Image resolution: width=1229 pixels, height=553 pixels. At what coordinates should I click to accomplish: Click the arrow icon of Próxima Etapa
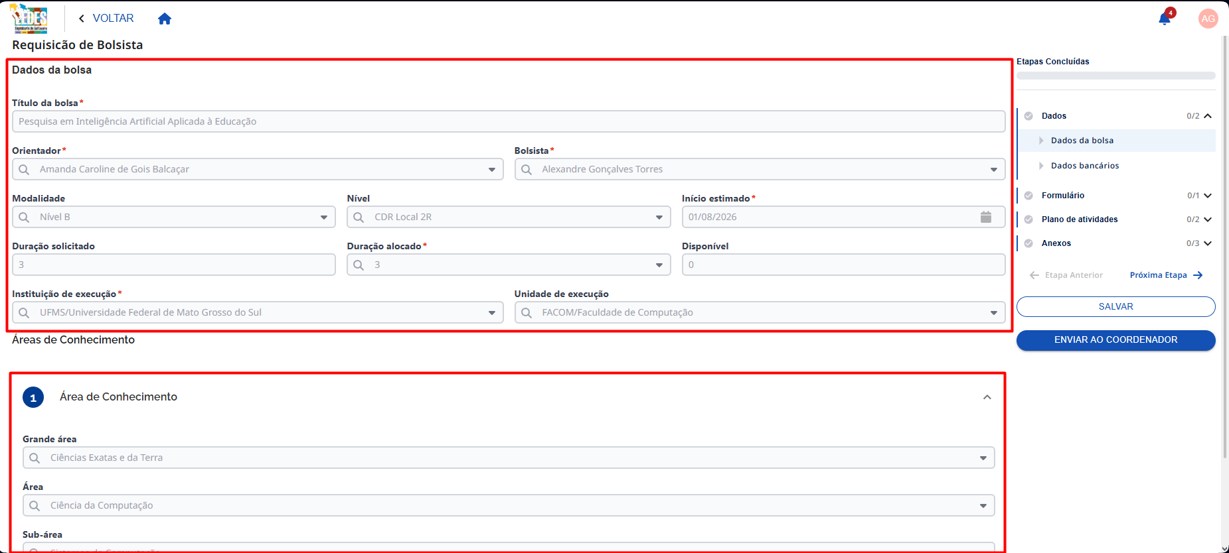[x=1198, y=275]
